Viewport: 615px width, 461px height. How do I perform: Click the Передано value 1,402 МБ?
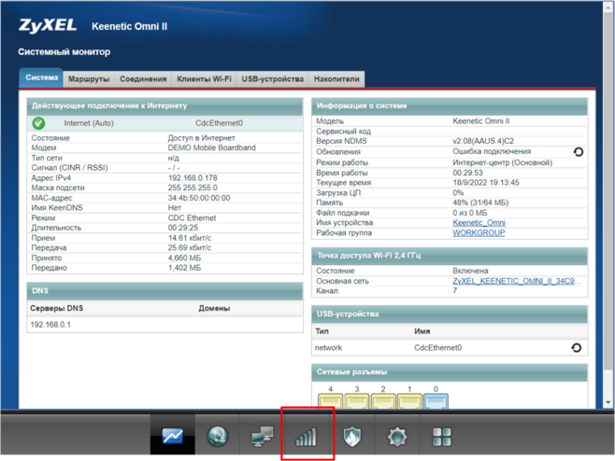pyautogui.click(x=184, y=268)
